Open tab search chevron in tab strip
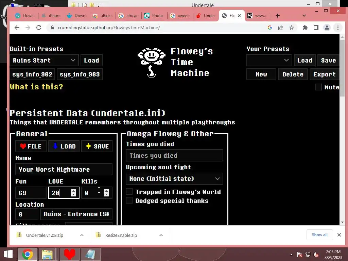Viewport: 348px width, 261px height. tap(304, 16)
